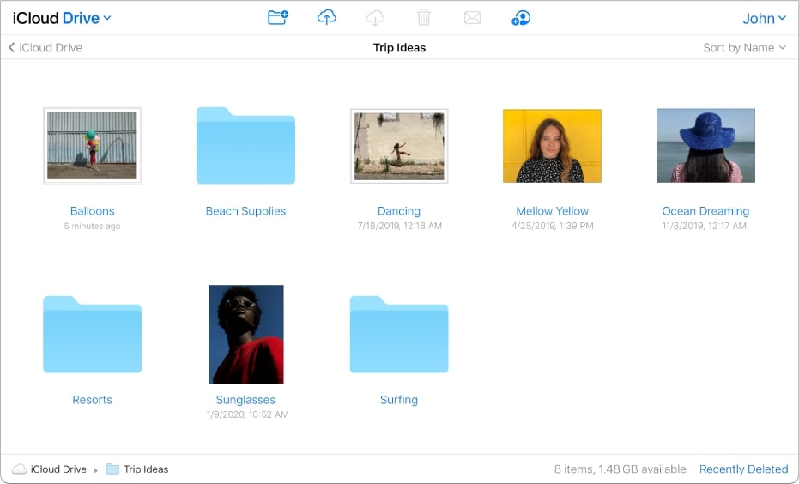Select the Mellow Yellow photo thumbnail
This screenshot has height=484, width=799.
[552, 146]
